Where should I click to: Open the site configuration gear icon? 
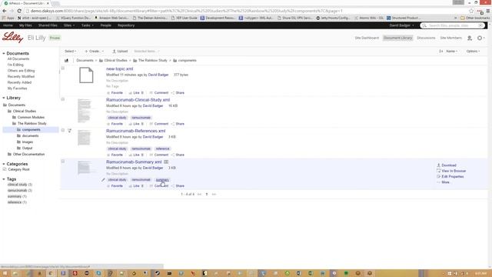pyautogui.click(x=480, y=38)
